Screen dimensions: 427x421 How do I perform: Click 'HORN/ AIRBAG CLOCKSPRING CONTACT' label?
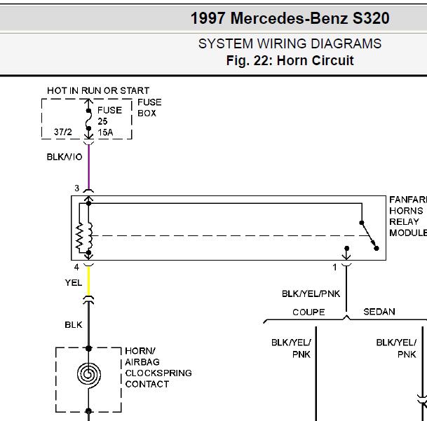158,367
